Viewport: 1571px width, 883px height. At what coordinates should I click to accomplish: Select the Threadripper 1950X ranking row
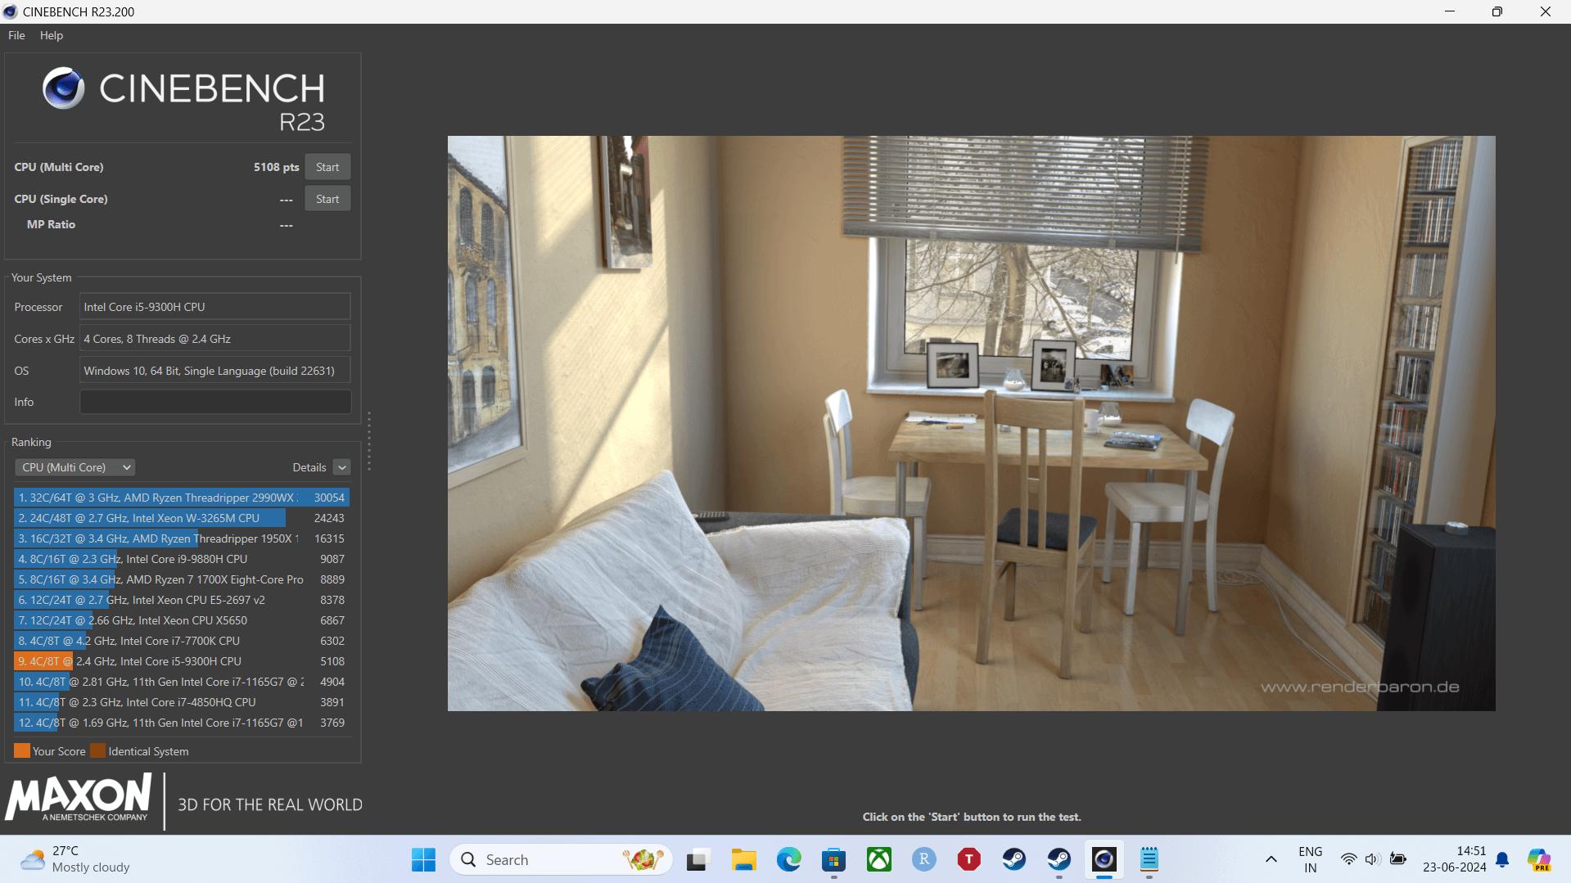coord(182,538)
